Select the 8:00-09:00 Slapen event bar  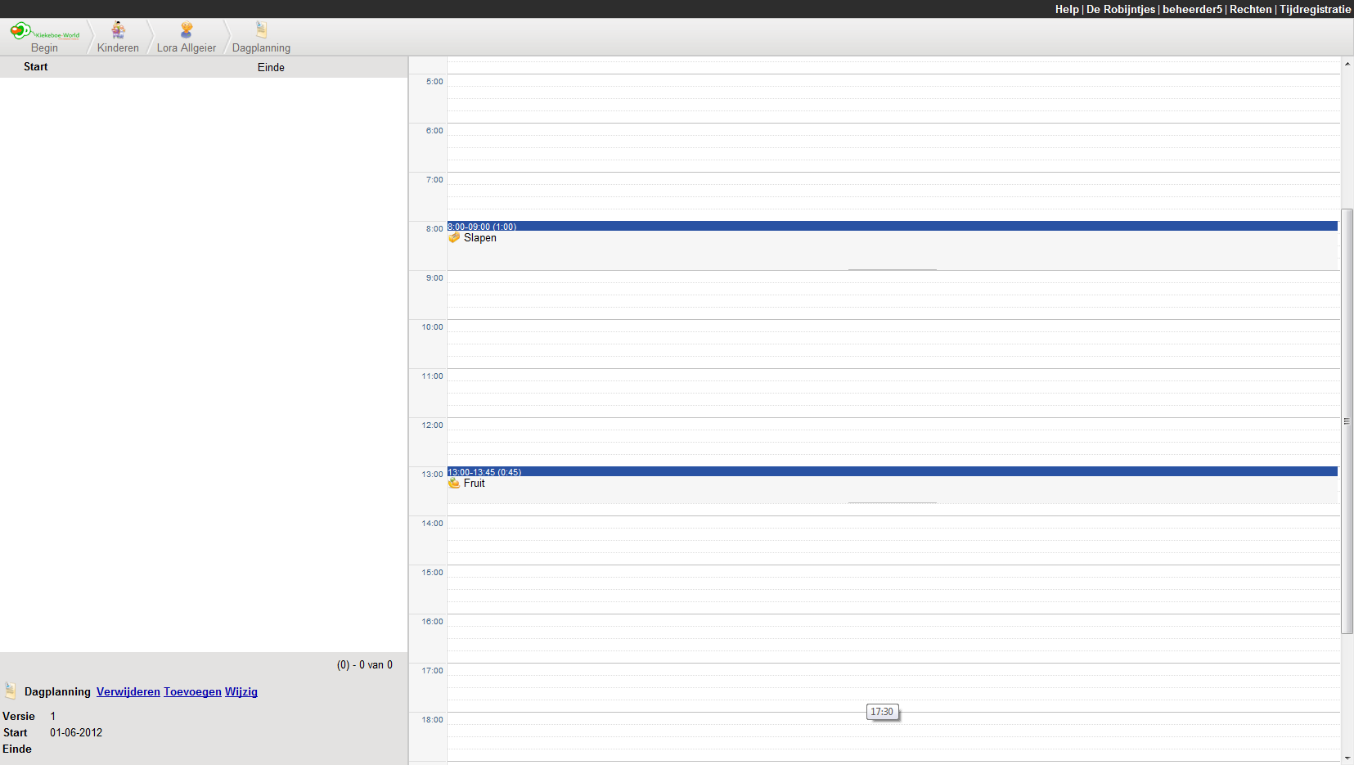coord(892,226)
